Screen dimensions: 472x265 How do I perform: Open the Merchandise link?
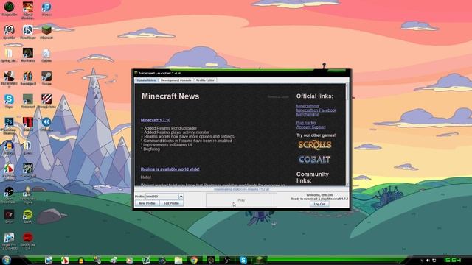308,115
